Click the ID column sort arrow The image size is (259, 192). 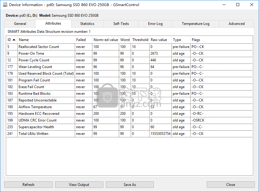(14, 39)
